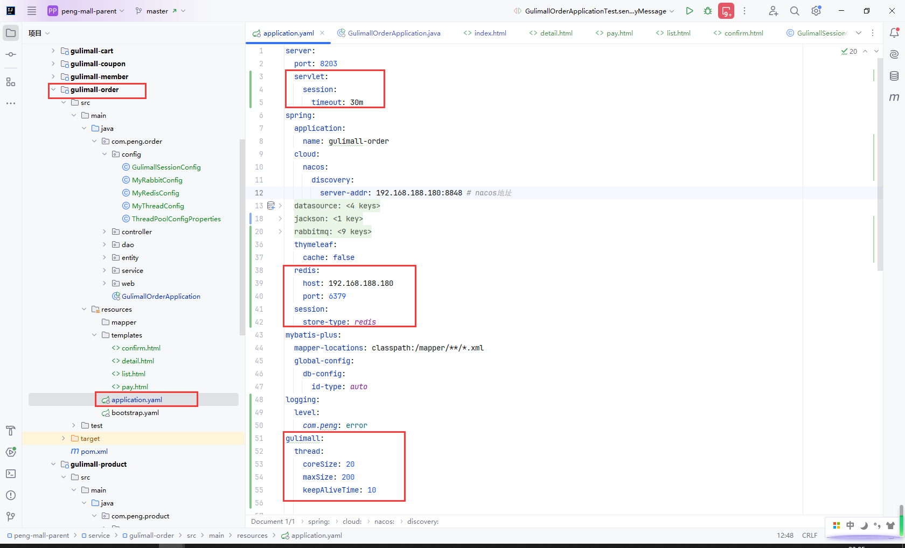Open the Build hammer tool window

(x=11, y=431)
